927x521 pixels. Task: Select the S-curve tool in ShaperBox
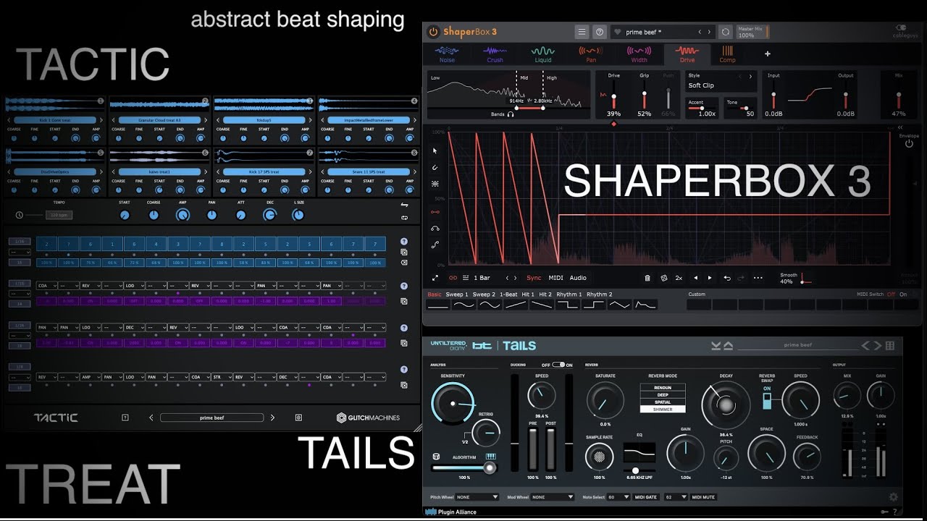[435, 245]
